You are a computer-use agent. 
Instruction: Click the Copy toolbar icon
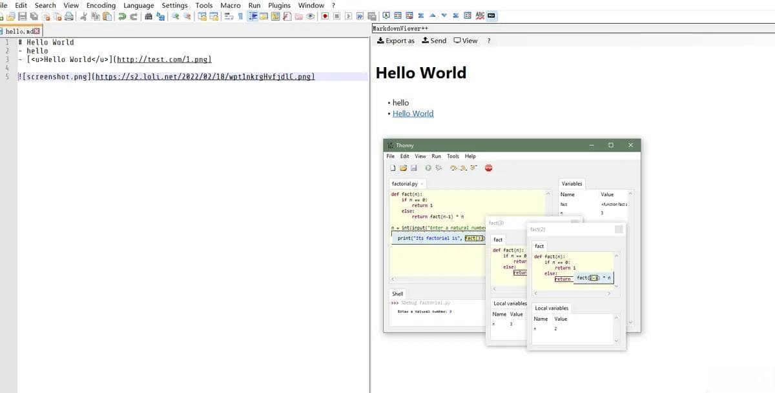click(x=95, y=16)
